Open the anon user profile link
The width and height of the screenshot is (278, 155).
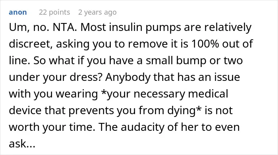[18, 12]
